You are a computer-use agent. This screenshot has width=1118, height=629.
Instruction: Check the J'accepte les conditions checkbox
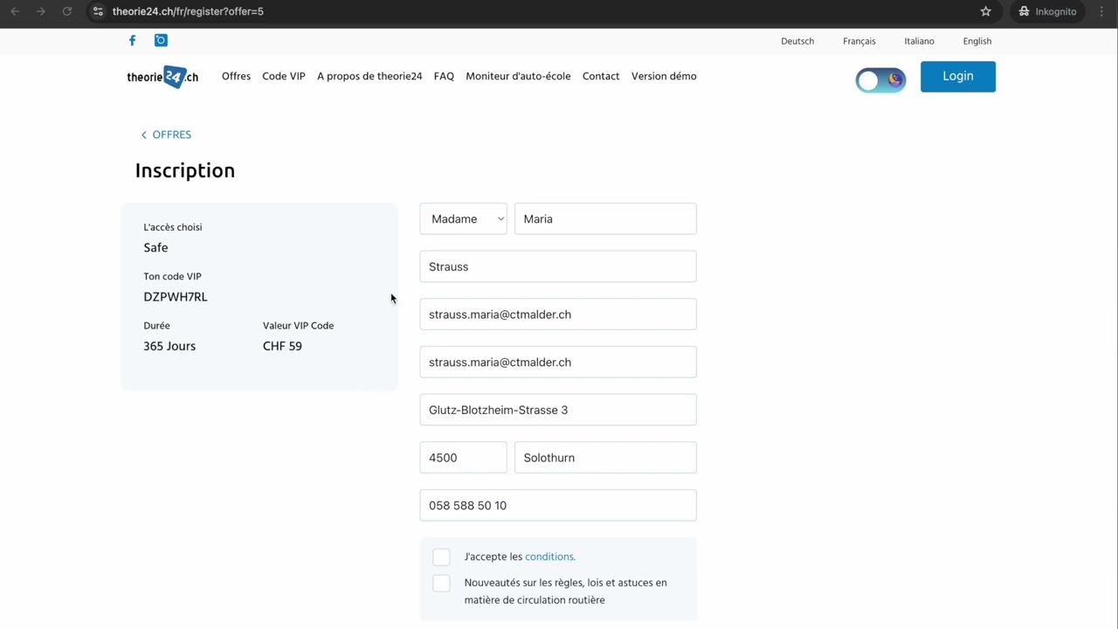click(441, 557)
